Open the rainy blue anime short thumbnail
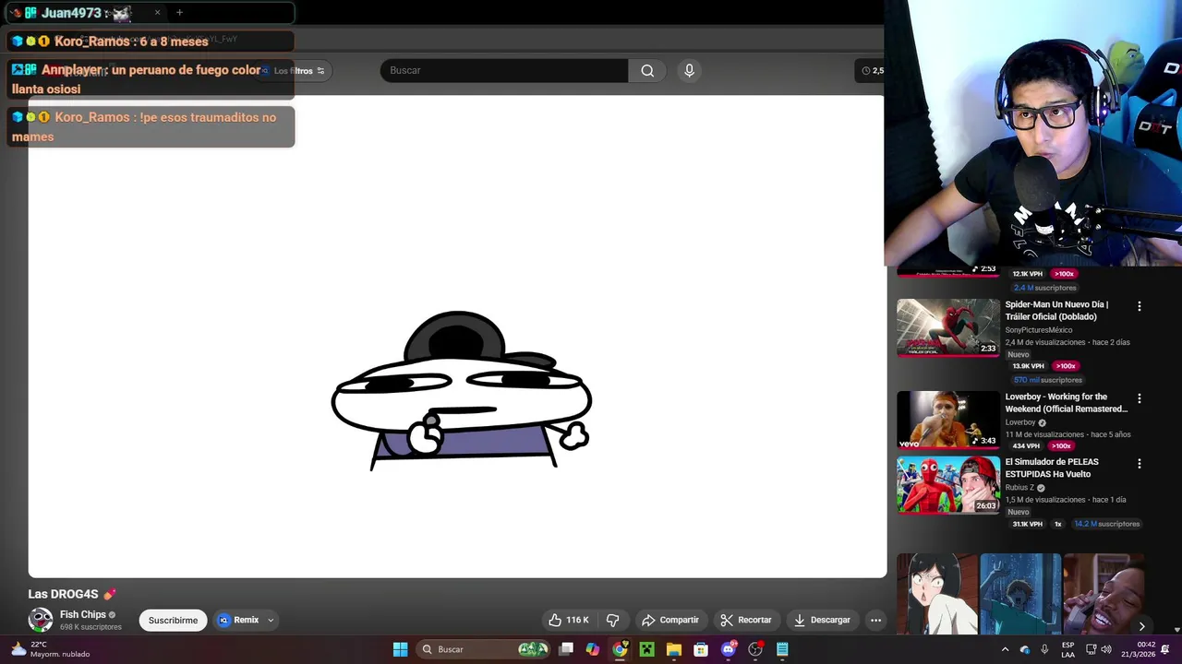Screen dimensions: 1182x664 tap(1019, 594)
